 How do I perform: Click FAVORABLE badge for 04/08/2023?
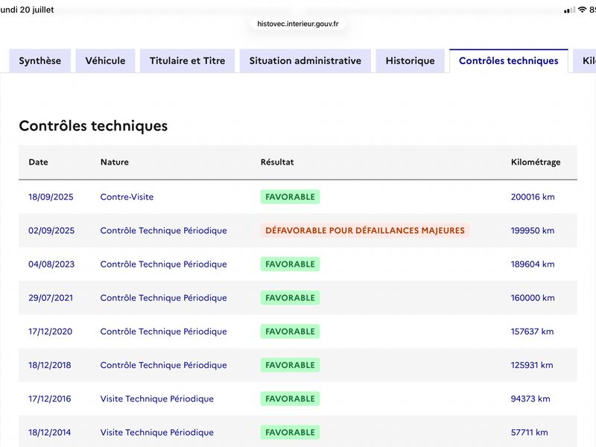(x=290, y=264)
